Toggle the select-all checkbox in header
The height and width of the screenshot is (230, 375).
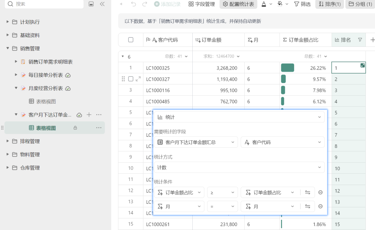click(131, 40)
